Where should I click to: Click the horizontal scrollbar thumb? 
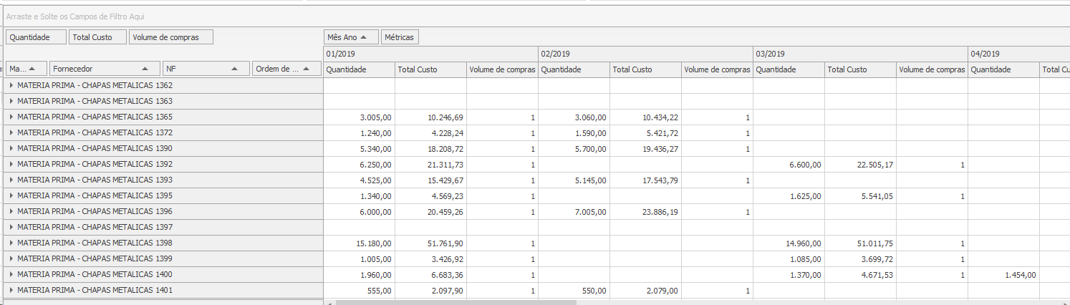coord(456,303)
